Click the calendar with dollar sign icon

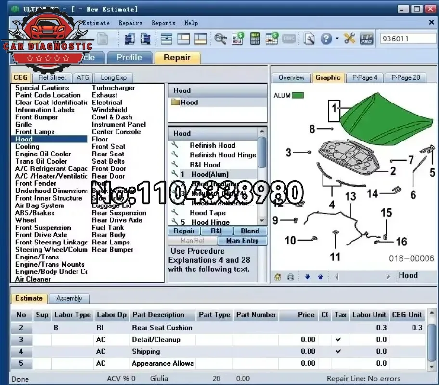tap(271, 38)
